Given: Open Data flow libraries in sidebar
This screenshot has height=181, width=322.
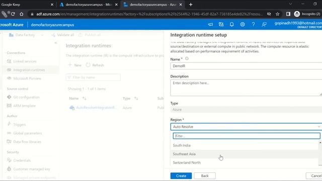Looking at the screenshot, I should tap(27, 142).
